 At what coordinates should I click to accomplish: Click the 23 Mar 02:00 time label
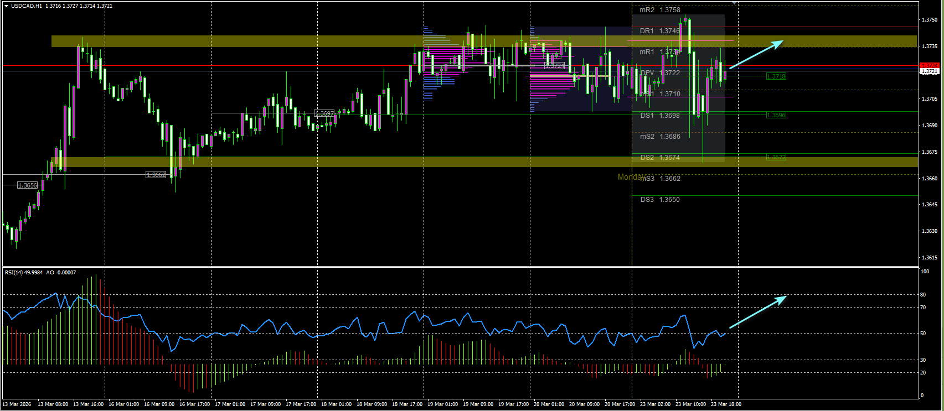656,404
